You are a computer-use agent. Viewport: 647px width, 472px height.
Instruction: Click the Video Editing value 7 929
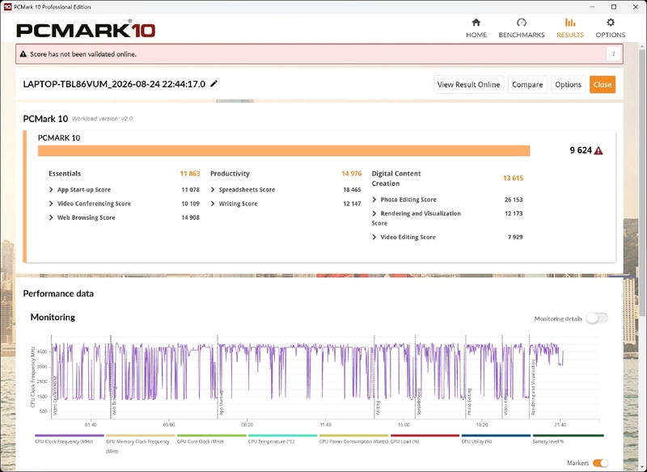click(x=515, y=237)
